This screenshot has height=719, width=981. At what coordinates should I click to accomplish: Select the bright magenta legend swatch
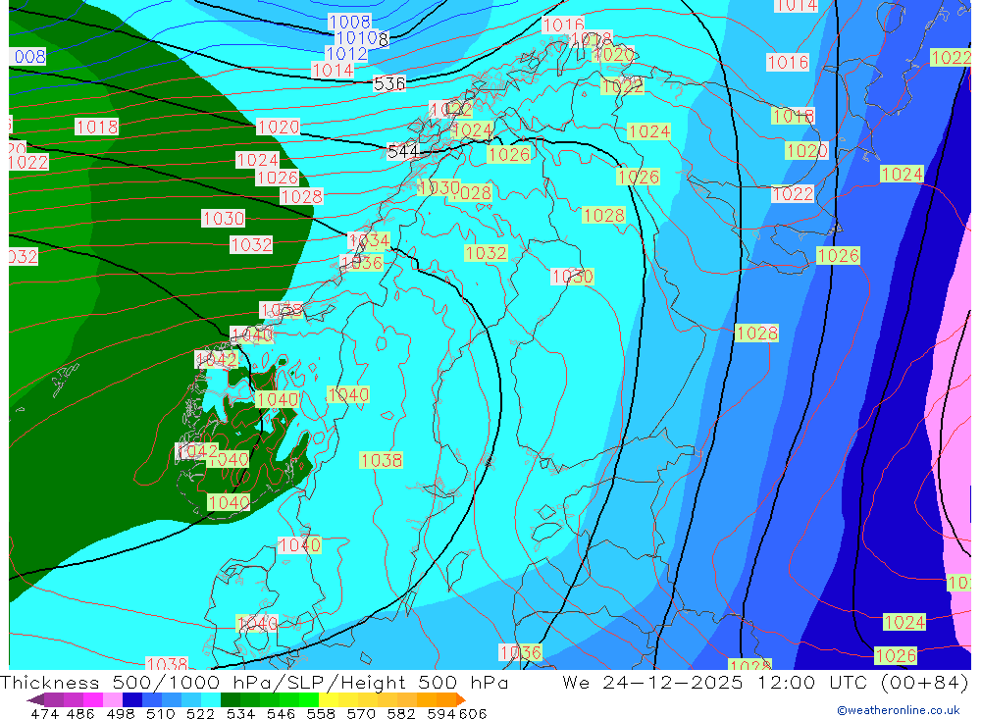(x=92, y=699)
